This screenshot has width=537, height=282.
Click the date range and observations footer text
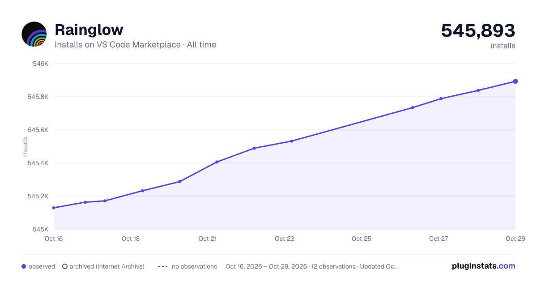pos(312,266)
